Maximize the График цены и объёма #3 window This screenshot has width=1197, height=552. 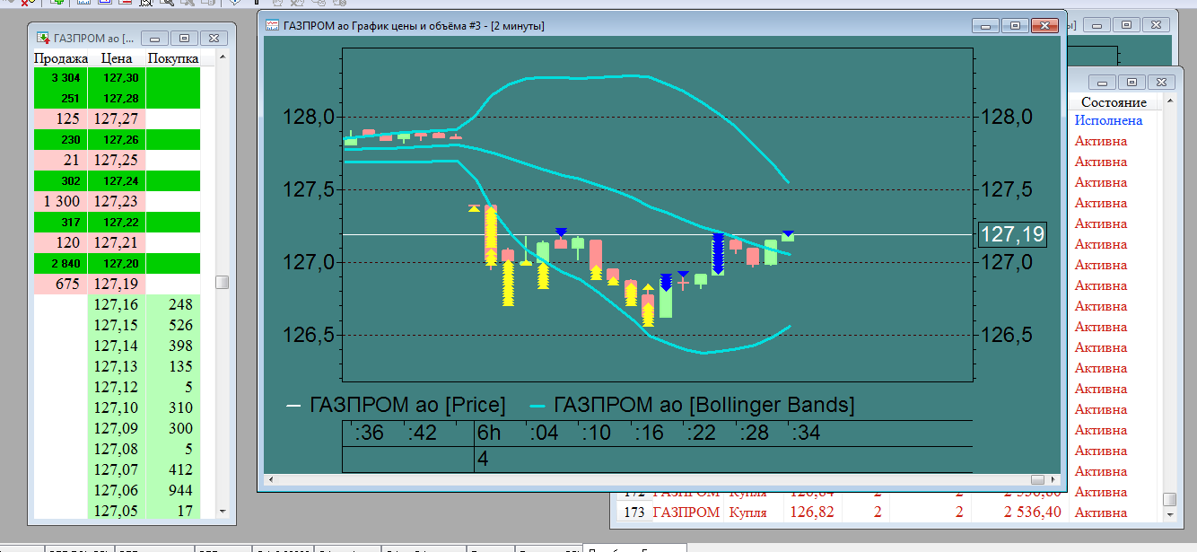1015,25
